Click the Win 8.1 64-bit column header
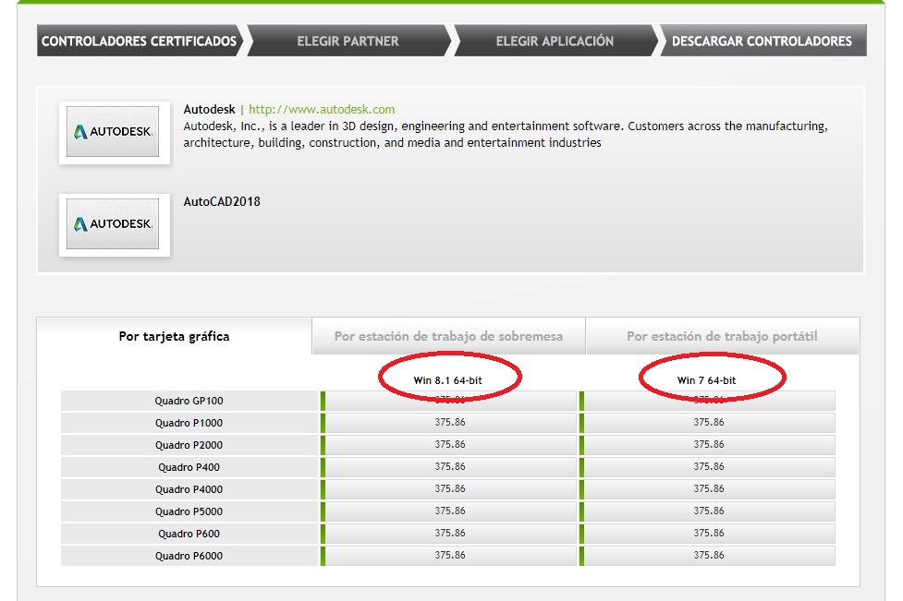Image resolution: width=903 pixels, height=601 pixels. point(448,380)
